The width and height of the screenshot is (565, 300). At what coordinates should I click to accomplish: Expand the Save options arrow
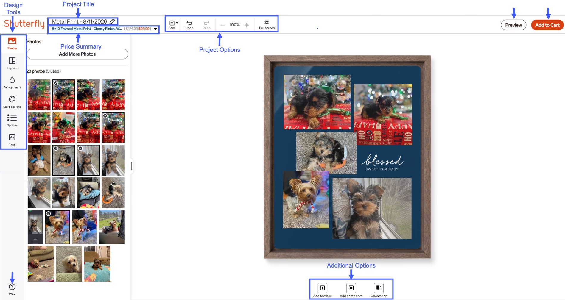[x=177, y=23]
